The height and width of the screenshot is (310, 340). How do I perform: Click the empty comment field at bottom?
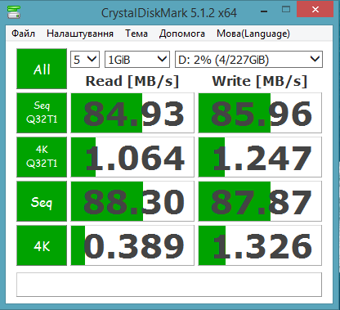click(x=169, y=285)
